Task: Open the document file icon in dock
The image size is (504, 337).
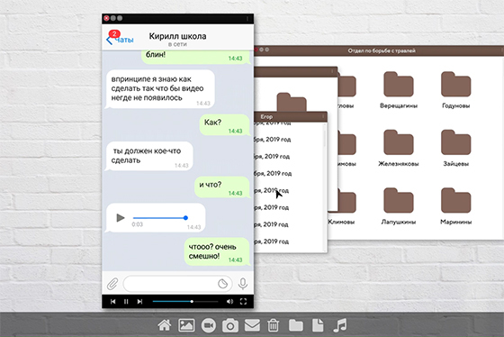Action: tap(318, 325)
